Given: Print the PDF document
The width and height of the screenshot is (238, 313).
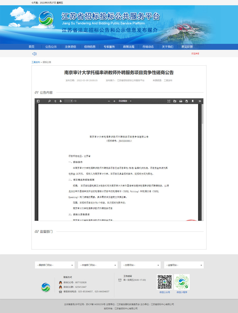Looking at the screenshot, I should coord(181,101).
